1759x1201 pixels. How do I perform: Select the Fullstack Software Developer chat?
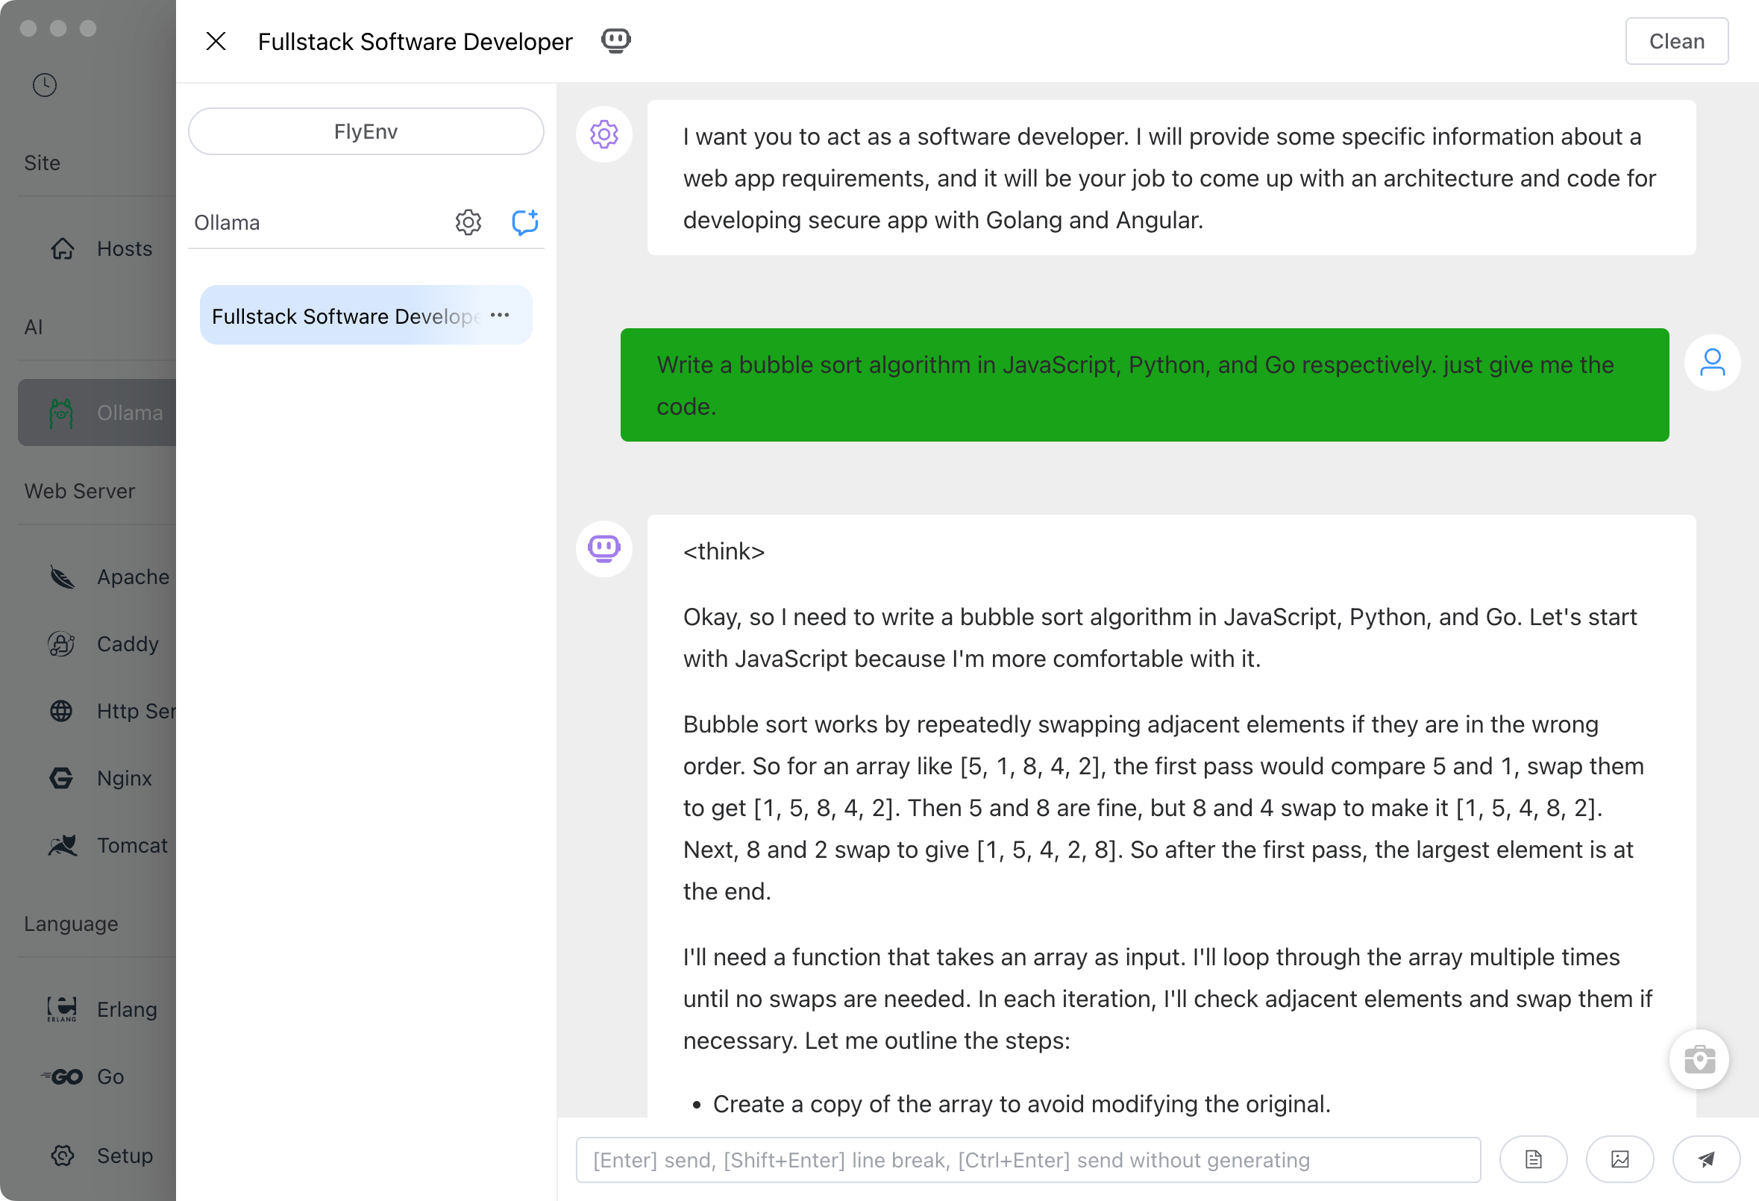[347, 316]
